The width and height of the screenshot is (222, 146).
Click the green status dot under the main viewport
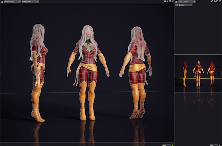[x=172, y=145]
